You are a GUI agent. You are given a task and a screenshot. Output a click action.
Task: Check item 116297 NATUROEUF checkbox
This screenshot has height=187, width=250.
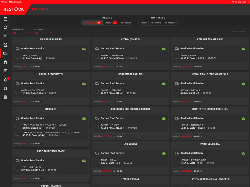(176, 126)
